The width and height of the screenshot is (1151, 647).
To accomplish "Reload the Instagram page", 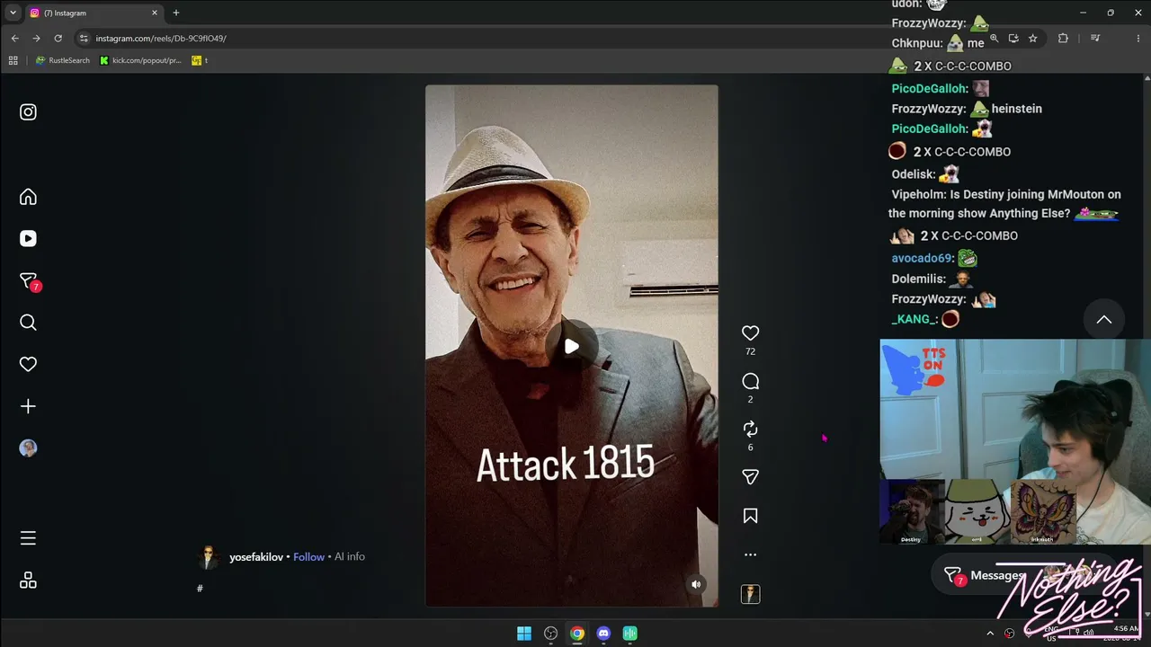I will 58,39.
